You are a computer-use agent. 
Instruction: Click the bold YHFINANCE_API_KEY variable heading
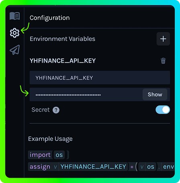pyautogui.click(x=63, y=61)
